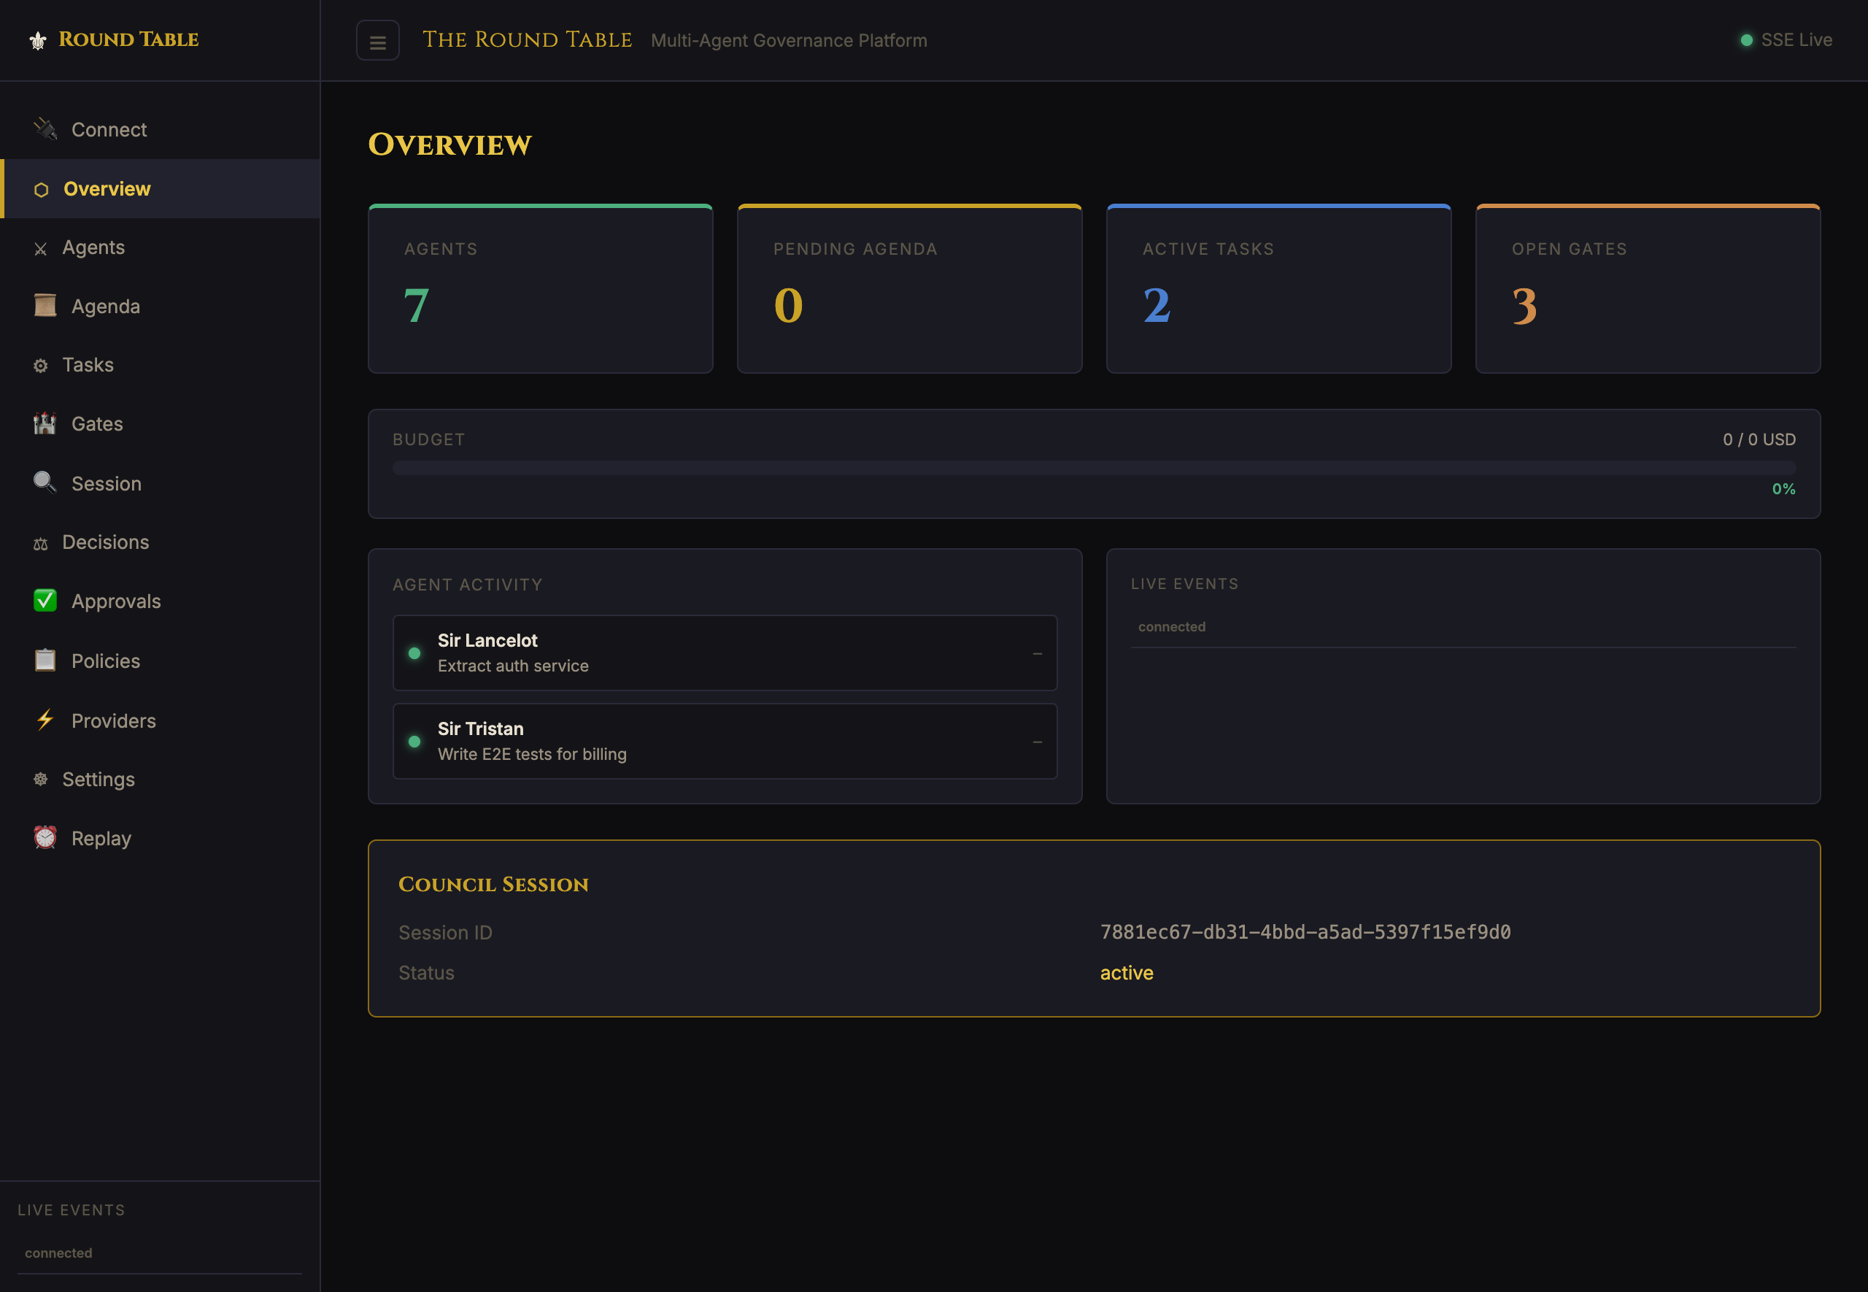
Task: Click the Connect plug icon in sidebar
Action: pyautogui.click(x=45, y=128)
